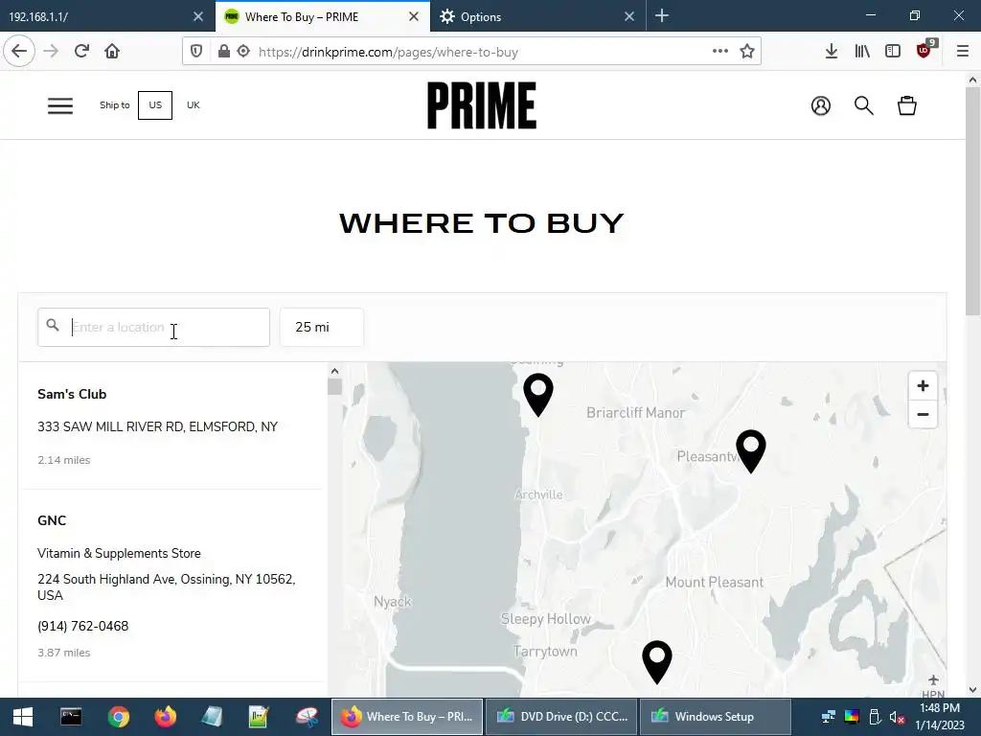The width and height of the screenshot is (981, 736).
Task: Close the 192.168.1.1 tab
Action: [198, 17]
